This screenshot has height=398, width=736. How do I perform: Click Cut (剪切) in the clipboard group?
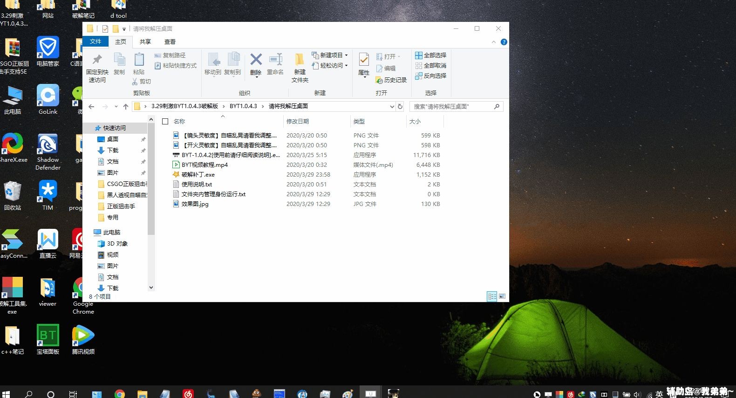coord(142,82)
